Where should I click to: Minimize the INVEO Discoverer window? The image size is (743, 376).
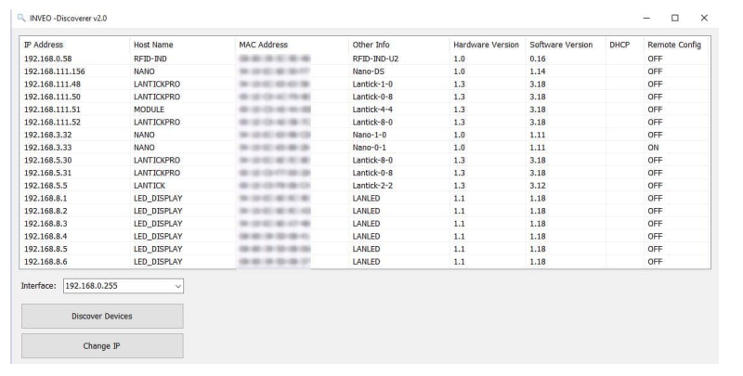[x=646, y=18]
